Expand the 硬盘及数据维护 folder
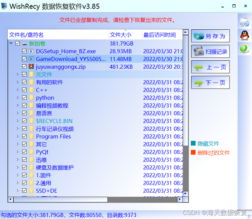The width and height of the screenshot is (252, 219). (x=18, y=167)
